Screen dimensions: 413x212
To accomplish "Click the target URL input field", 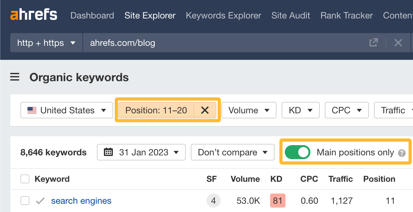I will (x=192, y=42).
